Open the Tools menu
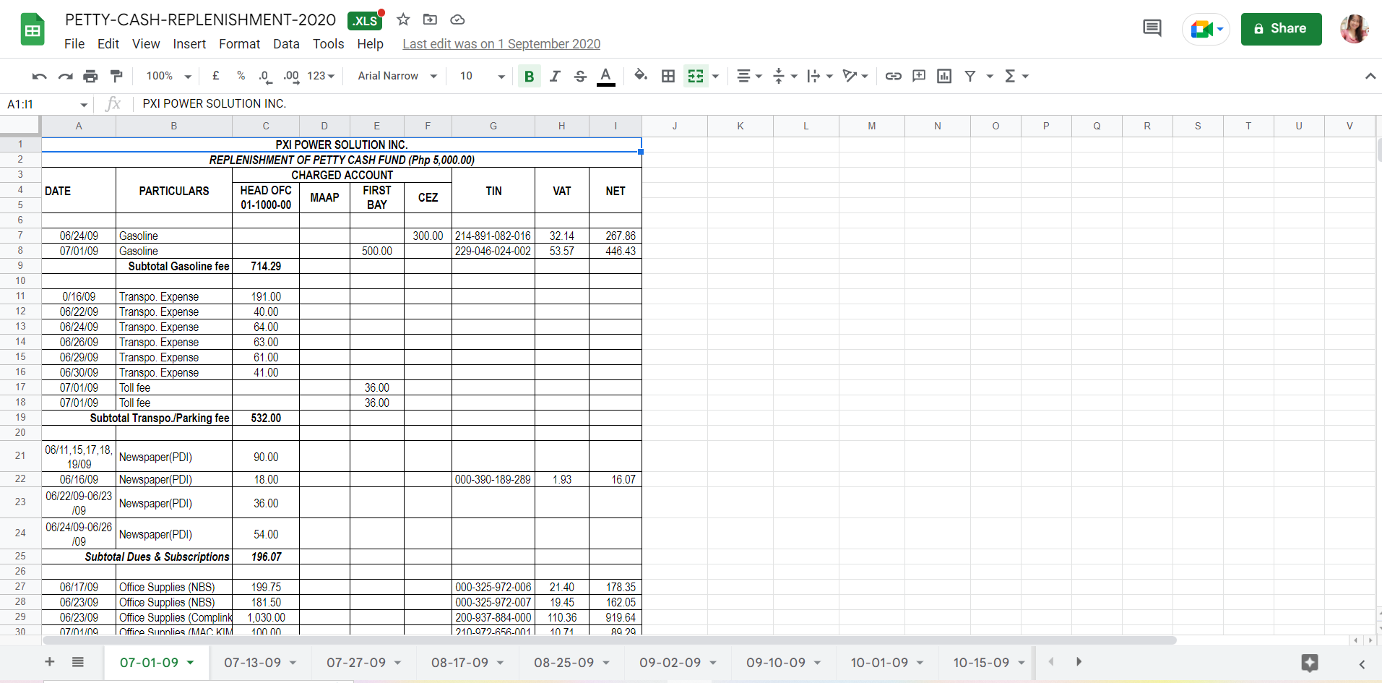The width and height of the screenshot is (1382, 683). point(328,44)
